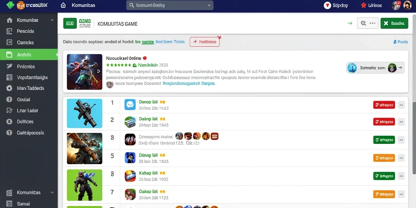416x208 pixels.
Task: Open the Ponds link at right
Action: click(401, 42)
